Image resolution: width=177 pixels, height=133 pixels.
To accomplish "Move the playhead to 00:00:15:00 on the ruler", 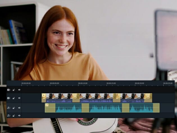I will (x=111, y=84).
